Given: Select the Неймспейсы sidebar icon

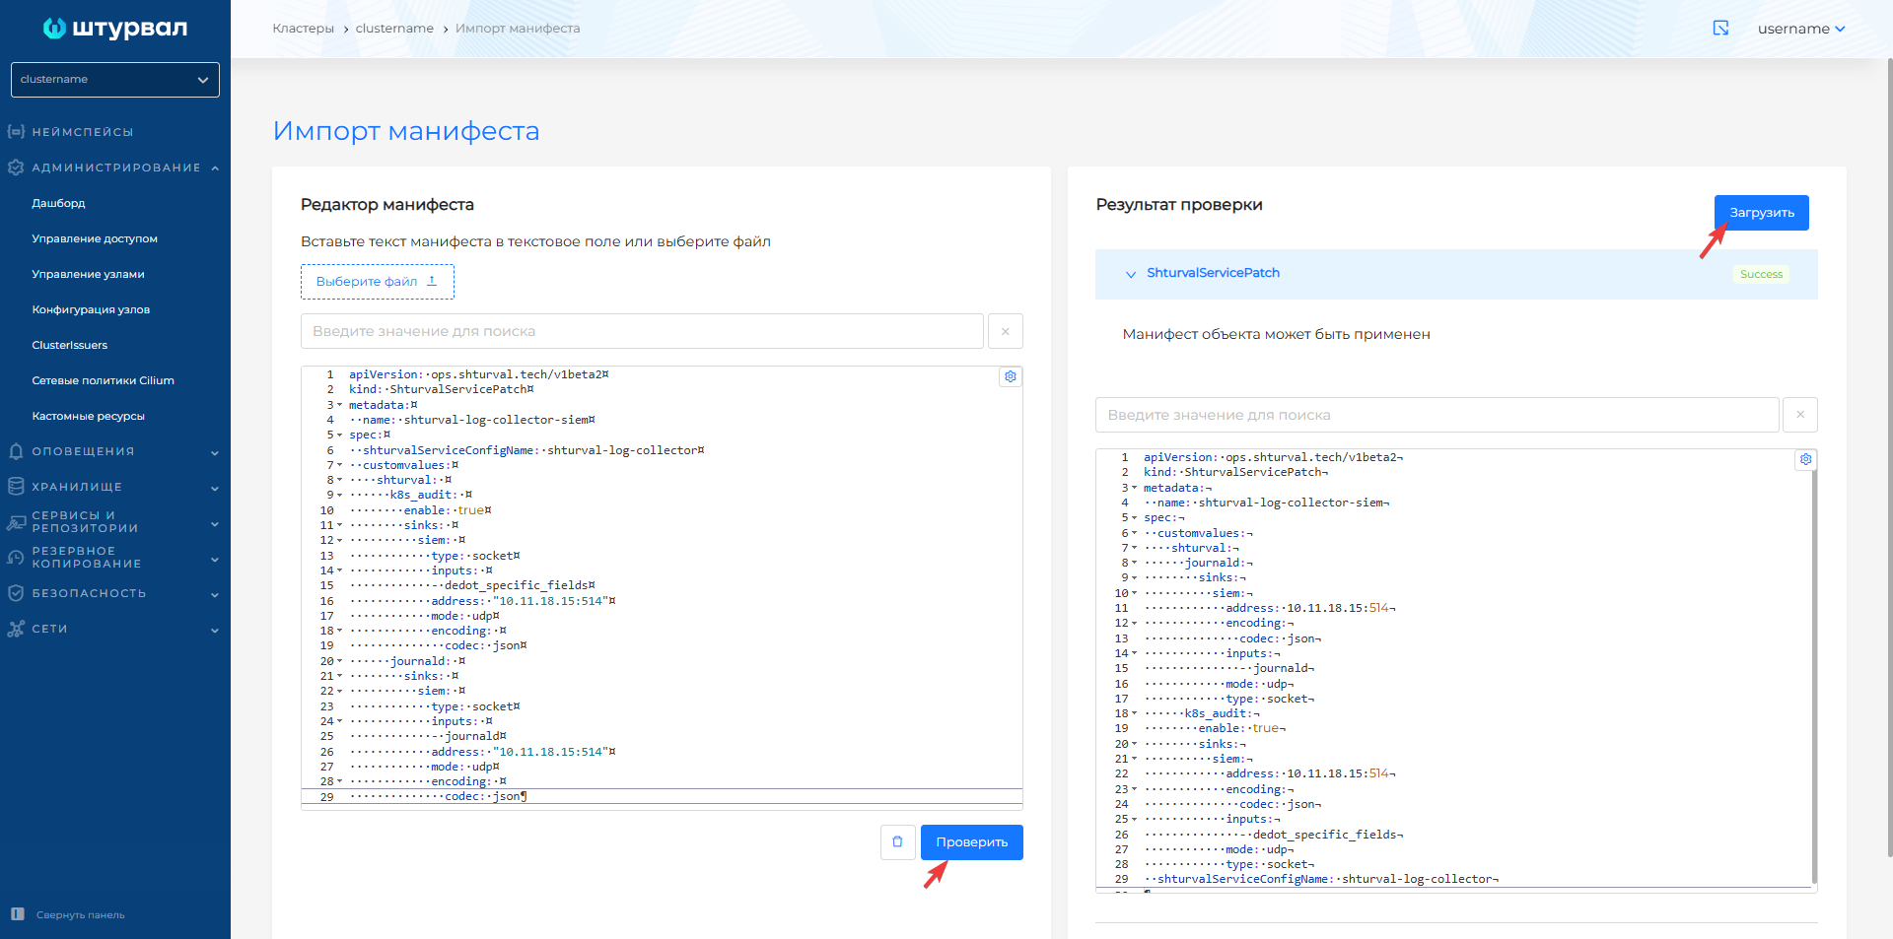Looking at the screenshot, I should pos(16,130).
